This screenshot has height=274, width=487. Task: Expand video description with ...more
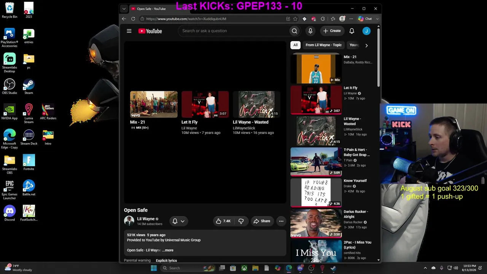tap(167, 250)
